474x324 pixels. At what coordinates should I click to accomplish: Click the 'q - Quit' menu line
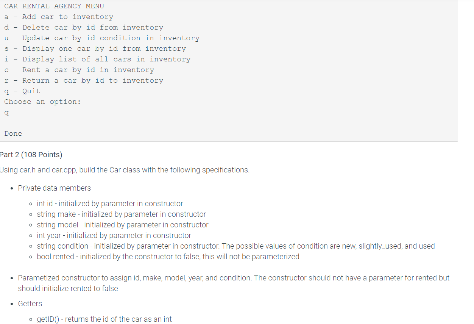click(22, 91)
